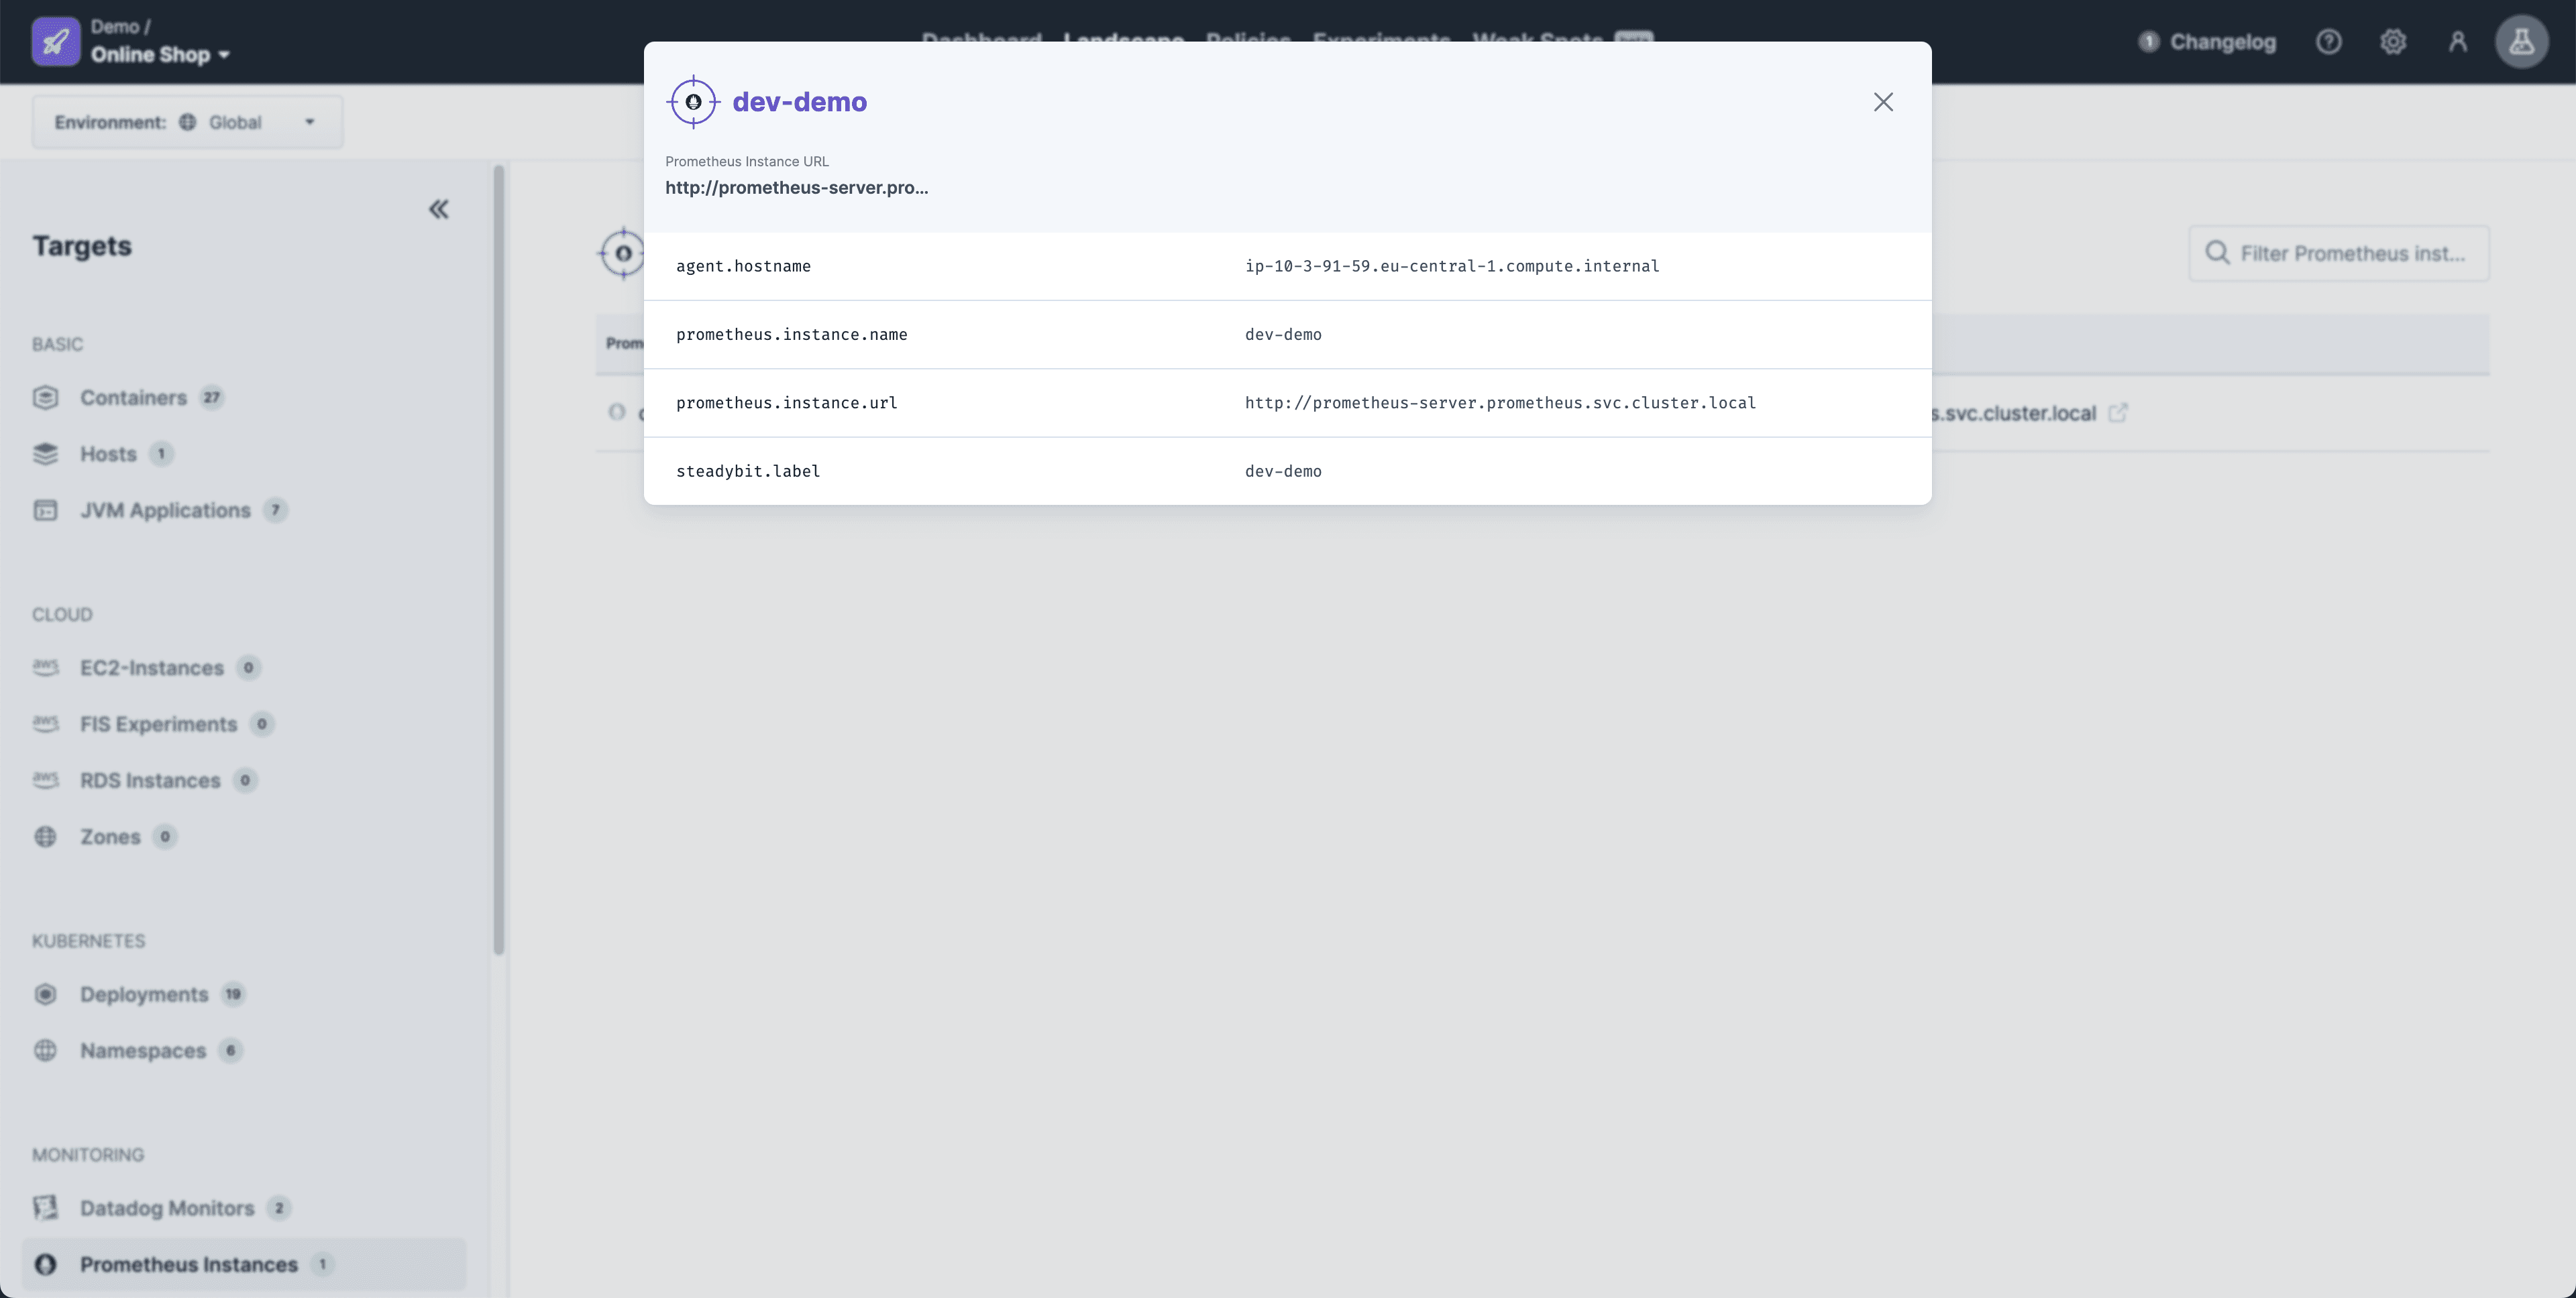Select FIS Experiments under Cloud
The width and height of the screenshot is (2576, 1298).
pos(158,723)
